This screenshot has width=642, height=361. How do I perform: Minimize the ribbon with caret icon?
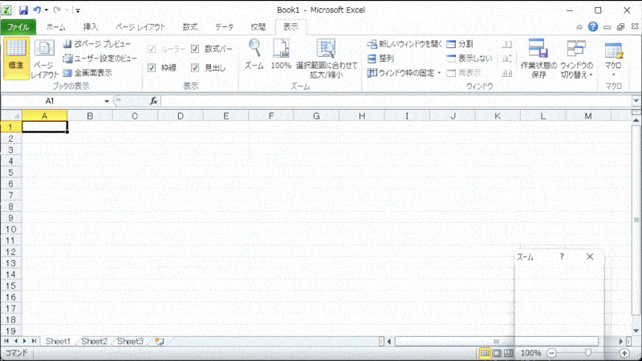coord(579,27)
